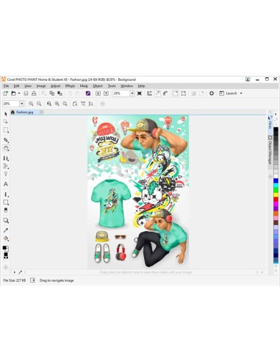Select the Eraser tool

tap(6, 210)
